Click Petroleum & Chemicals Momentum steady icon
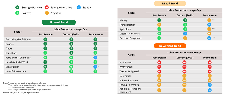The width and height of the screenshot is (228, 97). pyautogui.click(x=95, y=57)
